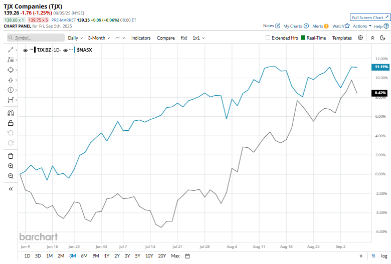Select the 1D time range

pyautogui.click(x=27, y=256)
